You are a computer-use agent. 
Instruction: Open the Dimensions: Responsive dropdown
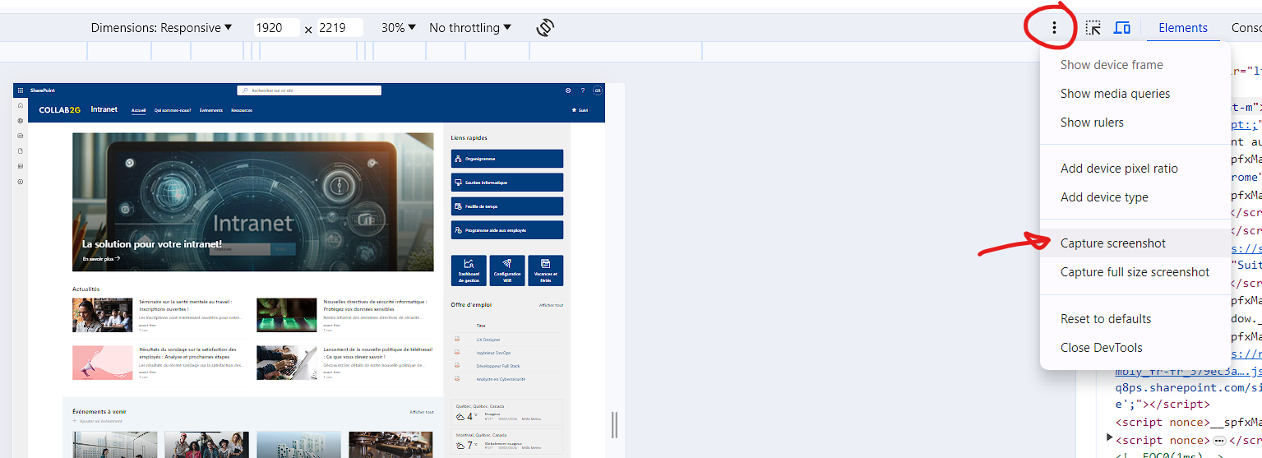coord(161,28)
